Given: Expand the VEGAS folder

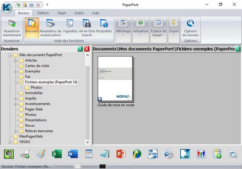Looking at the screenshot, I should (10, 142).
